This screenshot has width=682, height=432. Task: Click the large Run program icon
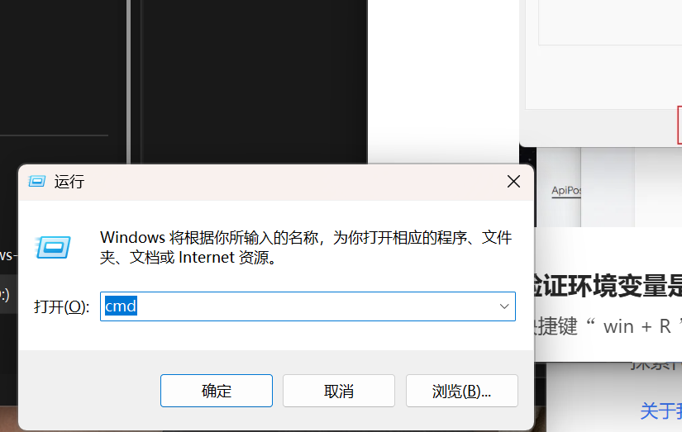(x=52, y=247)
